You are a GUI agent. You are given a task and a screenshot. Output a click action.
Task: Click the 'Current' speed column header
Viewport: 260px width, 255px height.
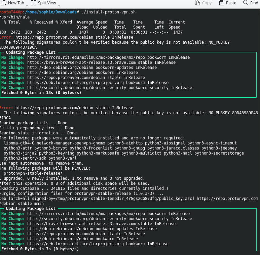tap(177, 22)
